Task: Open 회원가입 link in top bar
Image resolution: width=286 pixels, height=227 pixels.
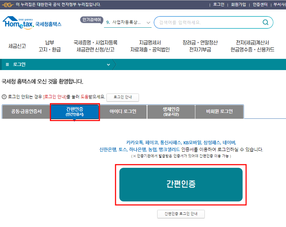Action: tap(238, 5)
